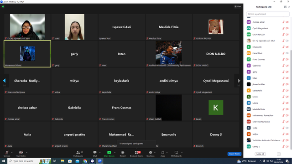Screen dimensions: 292x164
Task: Select Frans Cosmas in participants list
Action: (268, 60)
